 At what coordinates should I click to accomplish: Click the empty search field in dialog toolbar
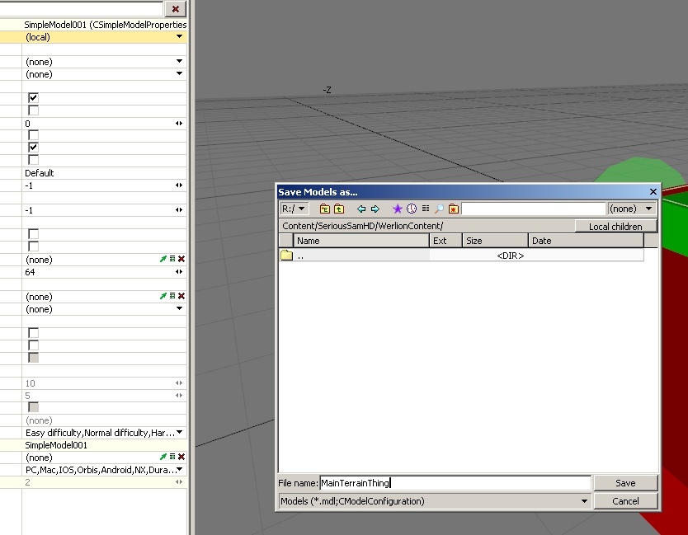pos(534,209)
